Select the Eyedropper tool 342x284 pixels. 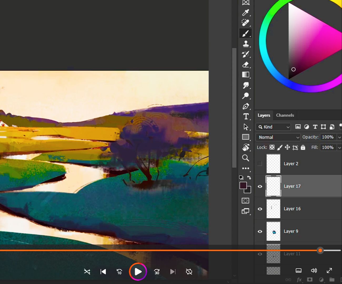pos(245,12)
